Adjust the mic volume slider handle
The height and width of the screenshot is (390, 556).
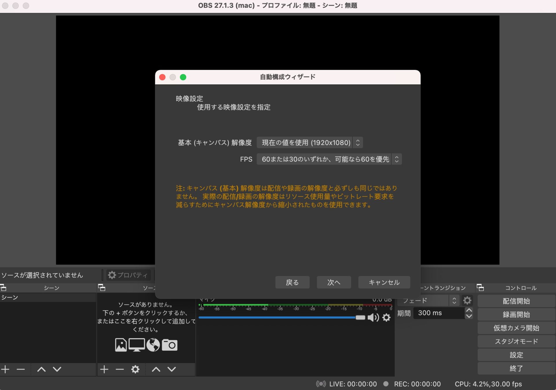[360, 317]
